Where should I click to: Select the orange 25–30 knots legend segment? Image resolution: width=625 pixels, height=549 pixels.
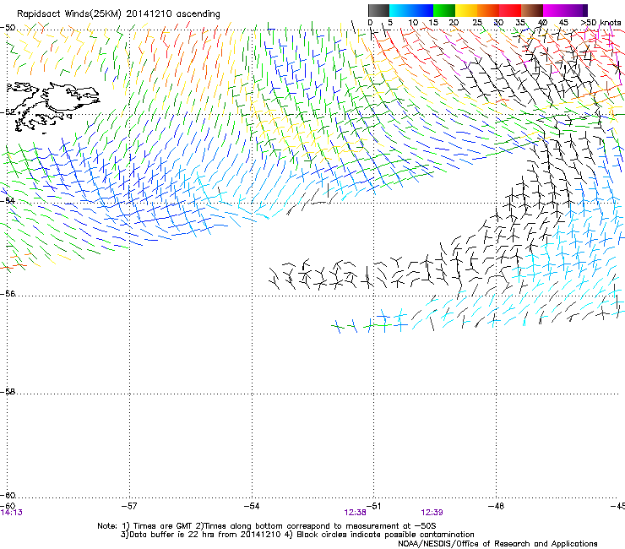[x=488, y=10]
